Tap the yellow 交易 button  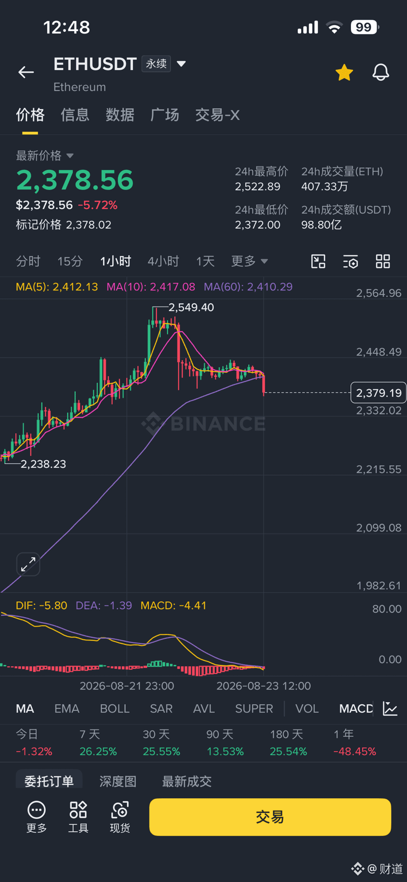coord(270,817)
